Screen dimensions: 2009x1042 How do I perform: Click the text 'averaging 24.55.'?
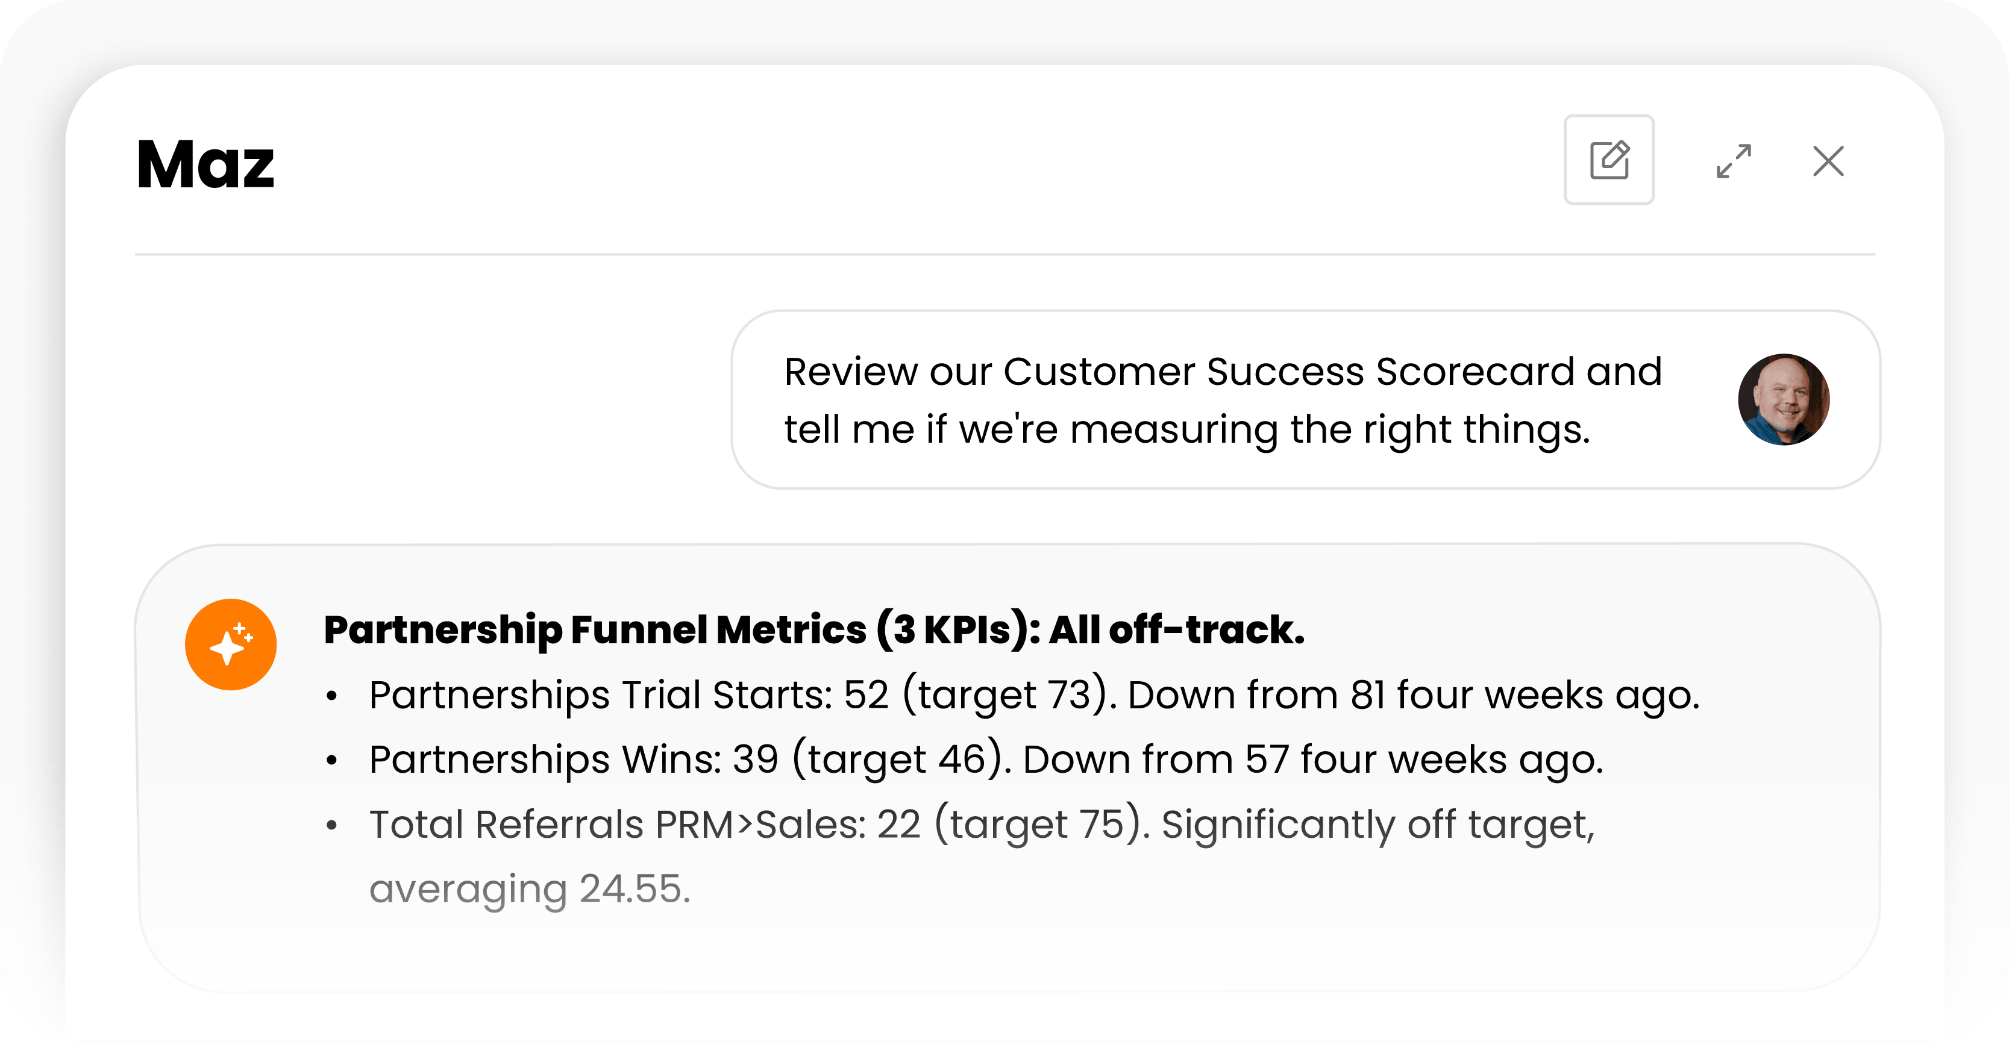[x=530, y=888]
